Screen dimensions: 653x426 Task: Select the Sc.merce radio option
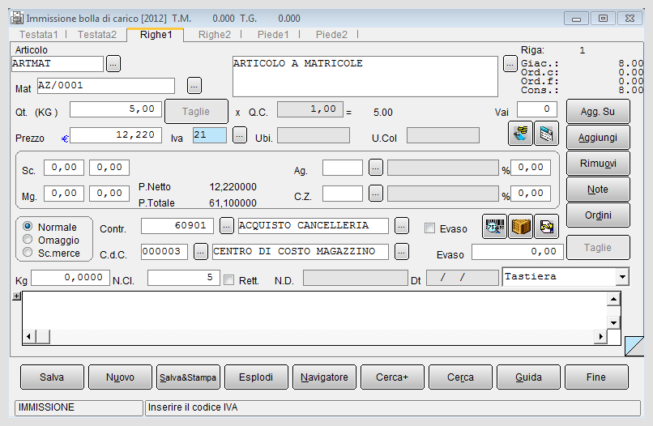[x=28, y=252]
